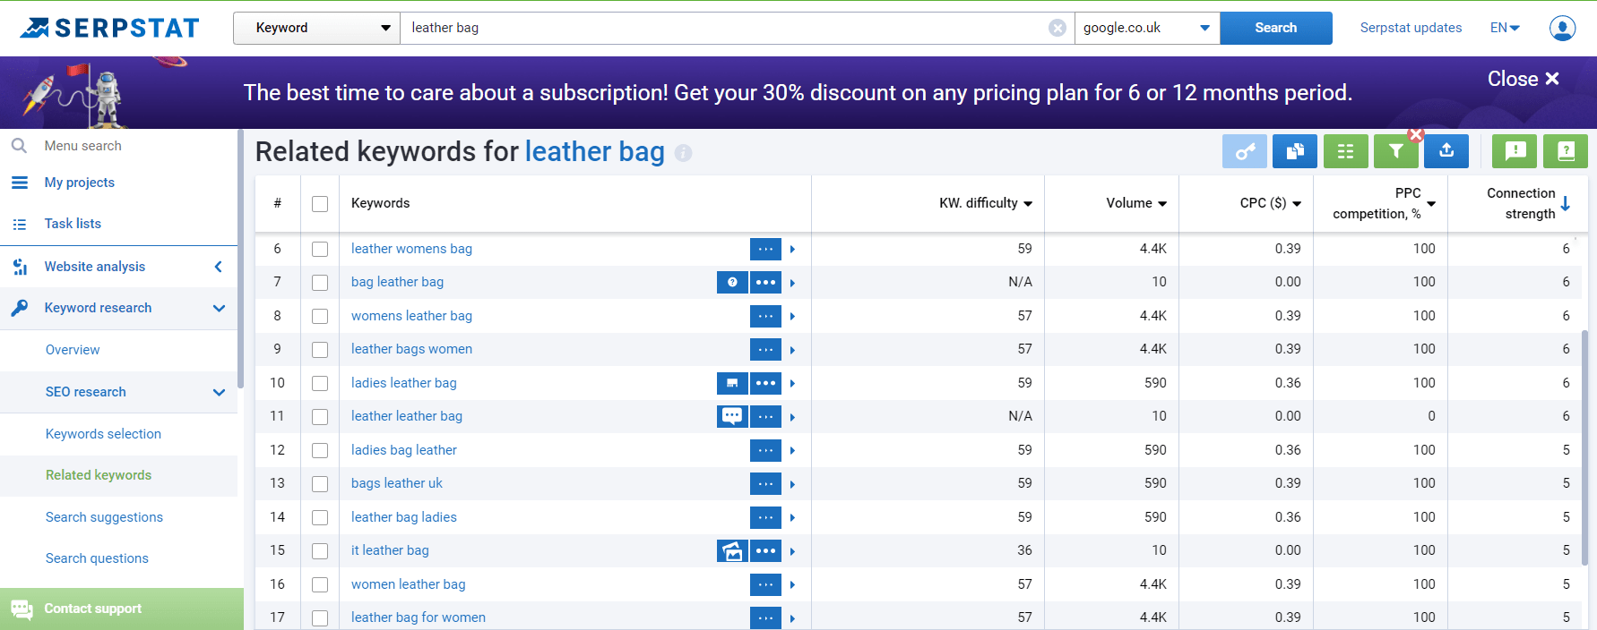Open three-dots menu for leather bags women
1597x630 pixels.
(765, 349)
